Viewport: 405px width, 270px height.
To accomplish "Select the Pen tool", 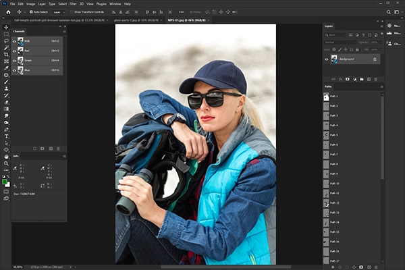I will click(x=6, y=130).
